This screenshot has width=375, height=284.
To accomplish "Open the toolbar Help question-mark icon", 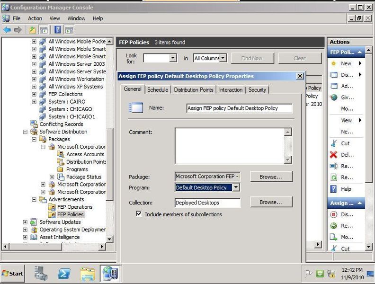I will 58,30.
